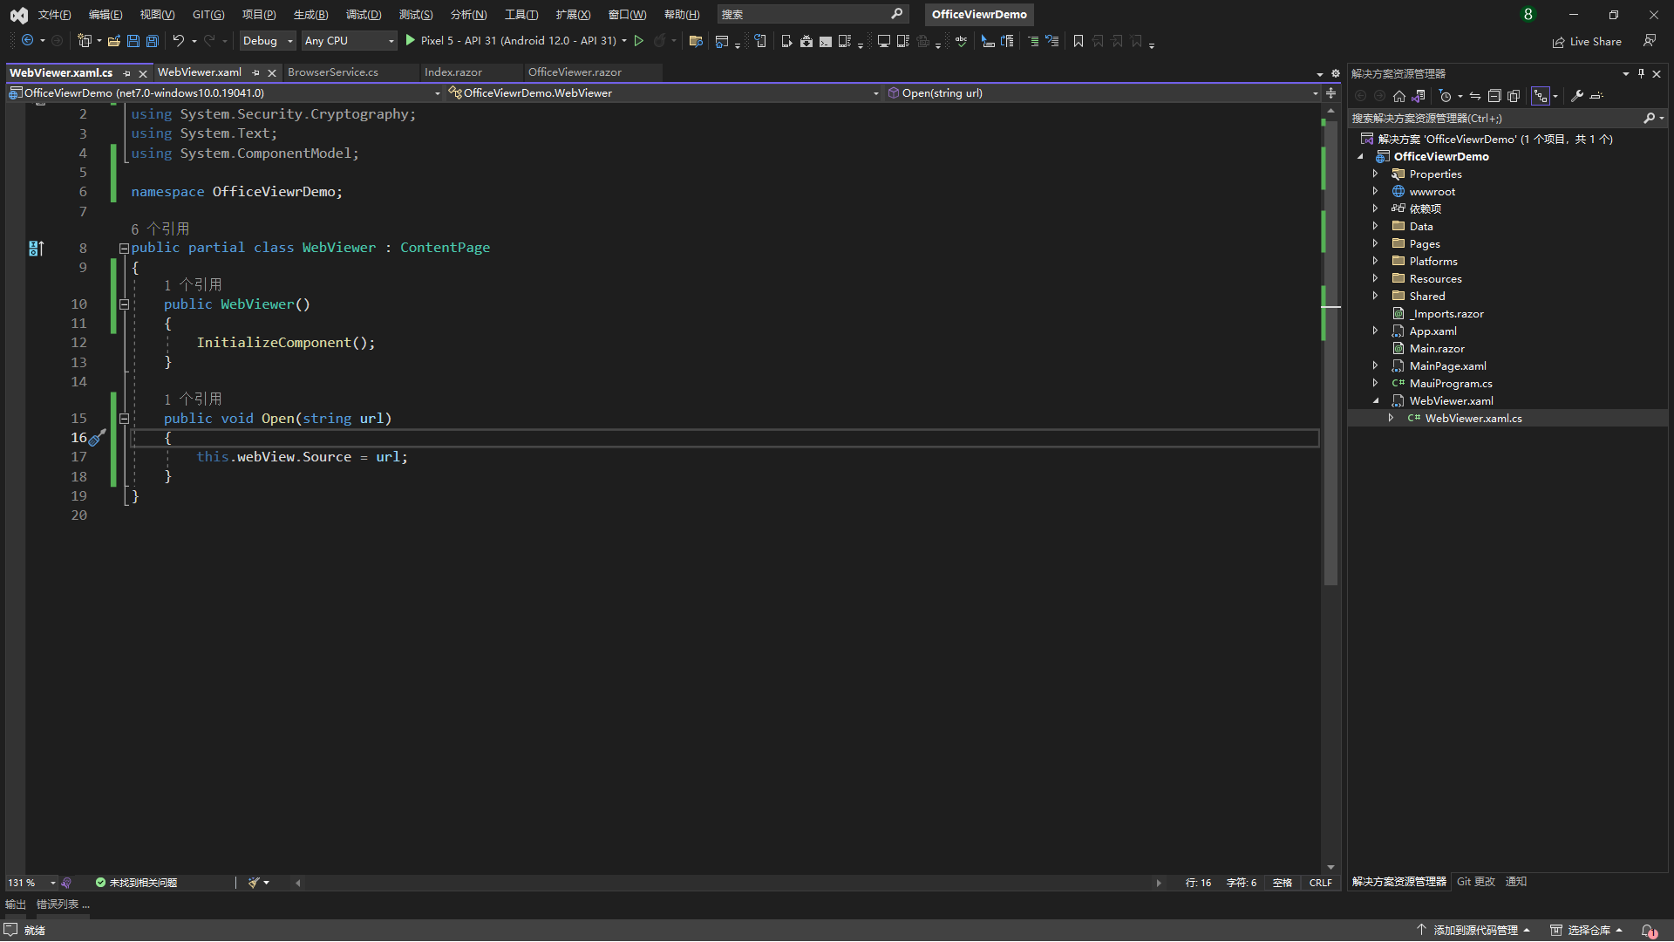Open Properties wrench icon in Solution Explorer
The height and width of the screenshot is (942, 1674).
coord(1577,96)
